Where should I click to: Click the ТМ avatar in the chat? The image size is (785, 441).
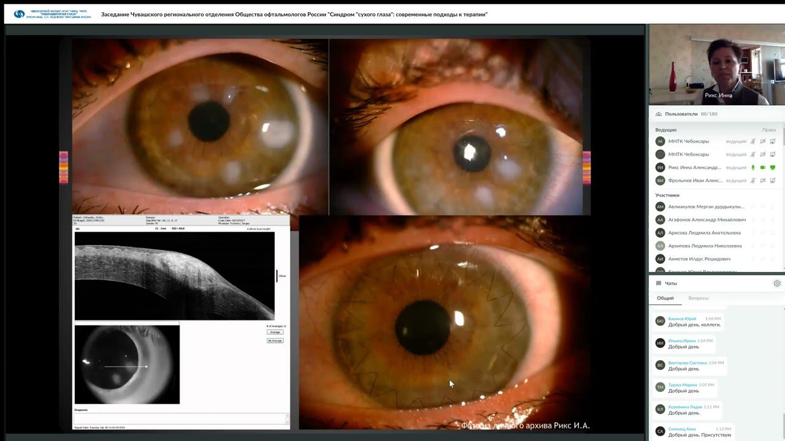[660, 387]
